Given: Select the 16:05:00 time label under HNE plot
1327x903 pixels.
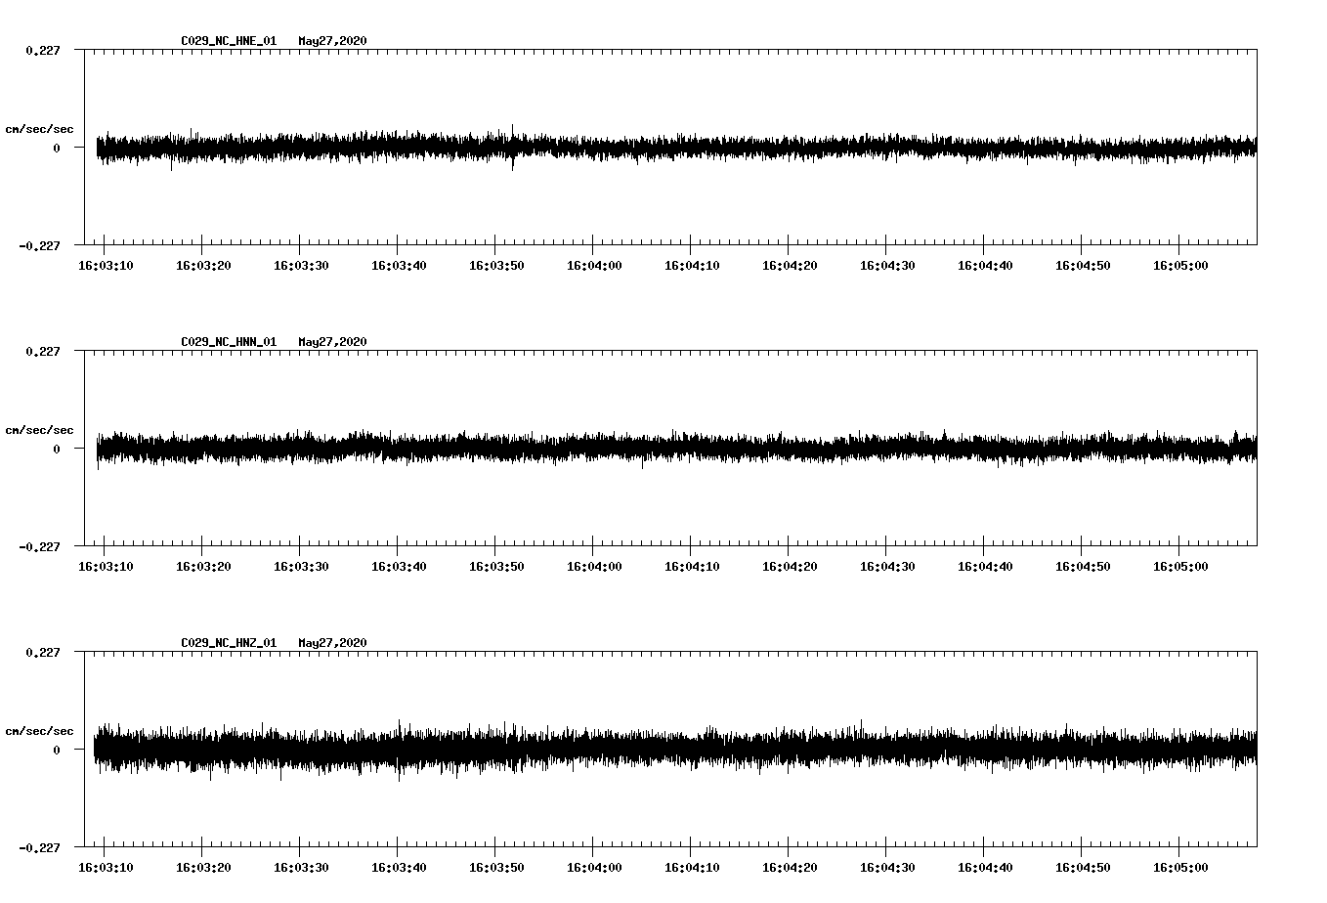Looking at the screenshot, I should (1180, 265).
